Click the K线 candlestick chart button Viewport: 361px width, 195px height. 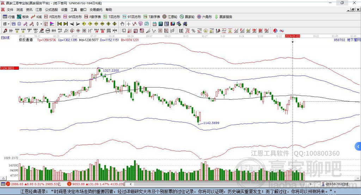click(37, 17)
